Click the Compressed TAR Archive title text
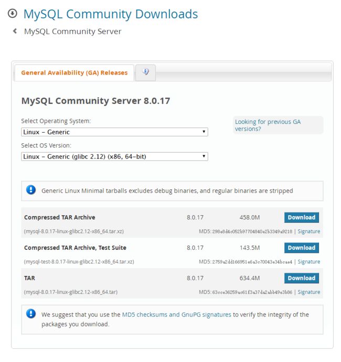341x362 pixels. pyautogui.click(x=60, y=218)
